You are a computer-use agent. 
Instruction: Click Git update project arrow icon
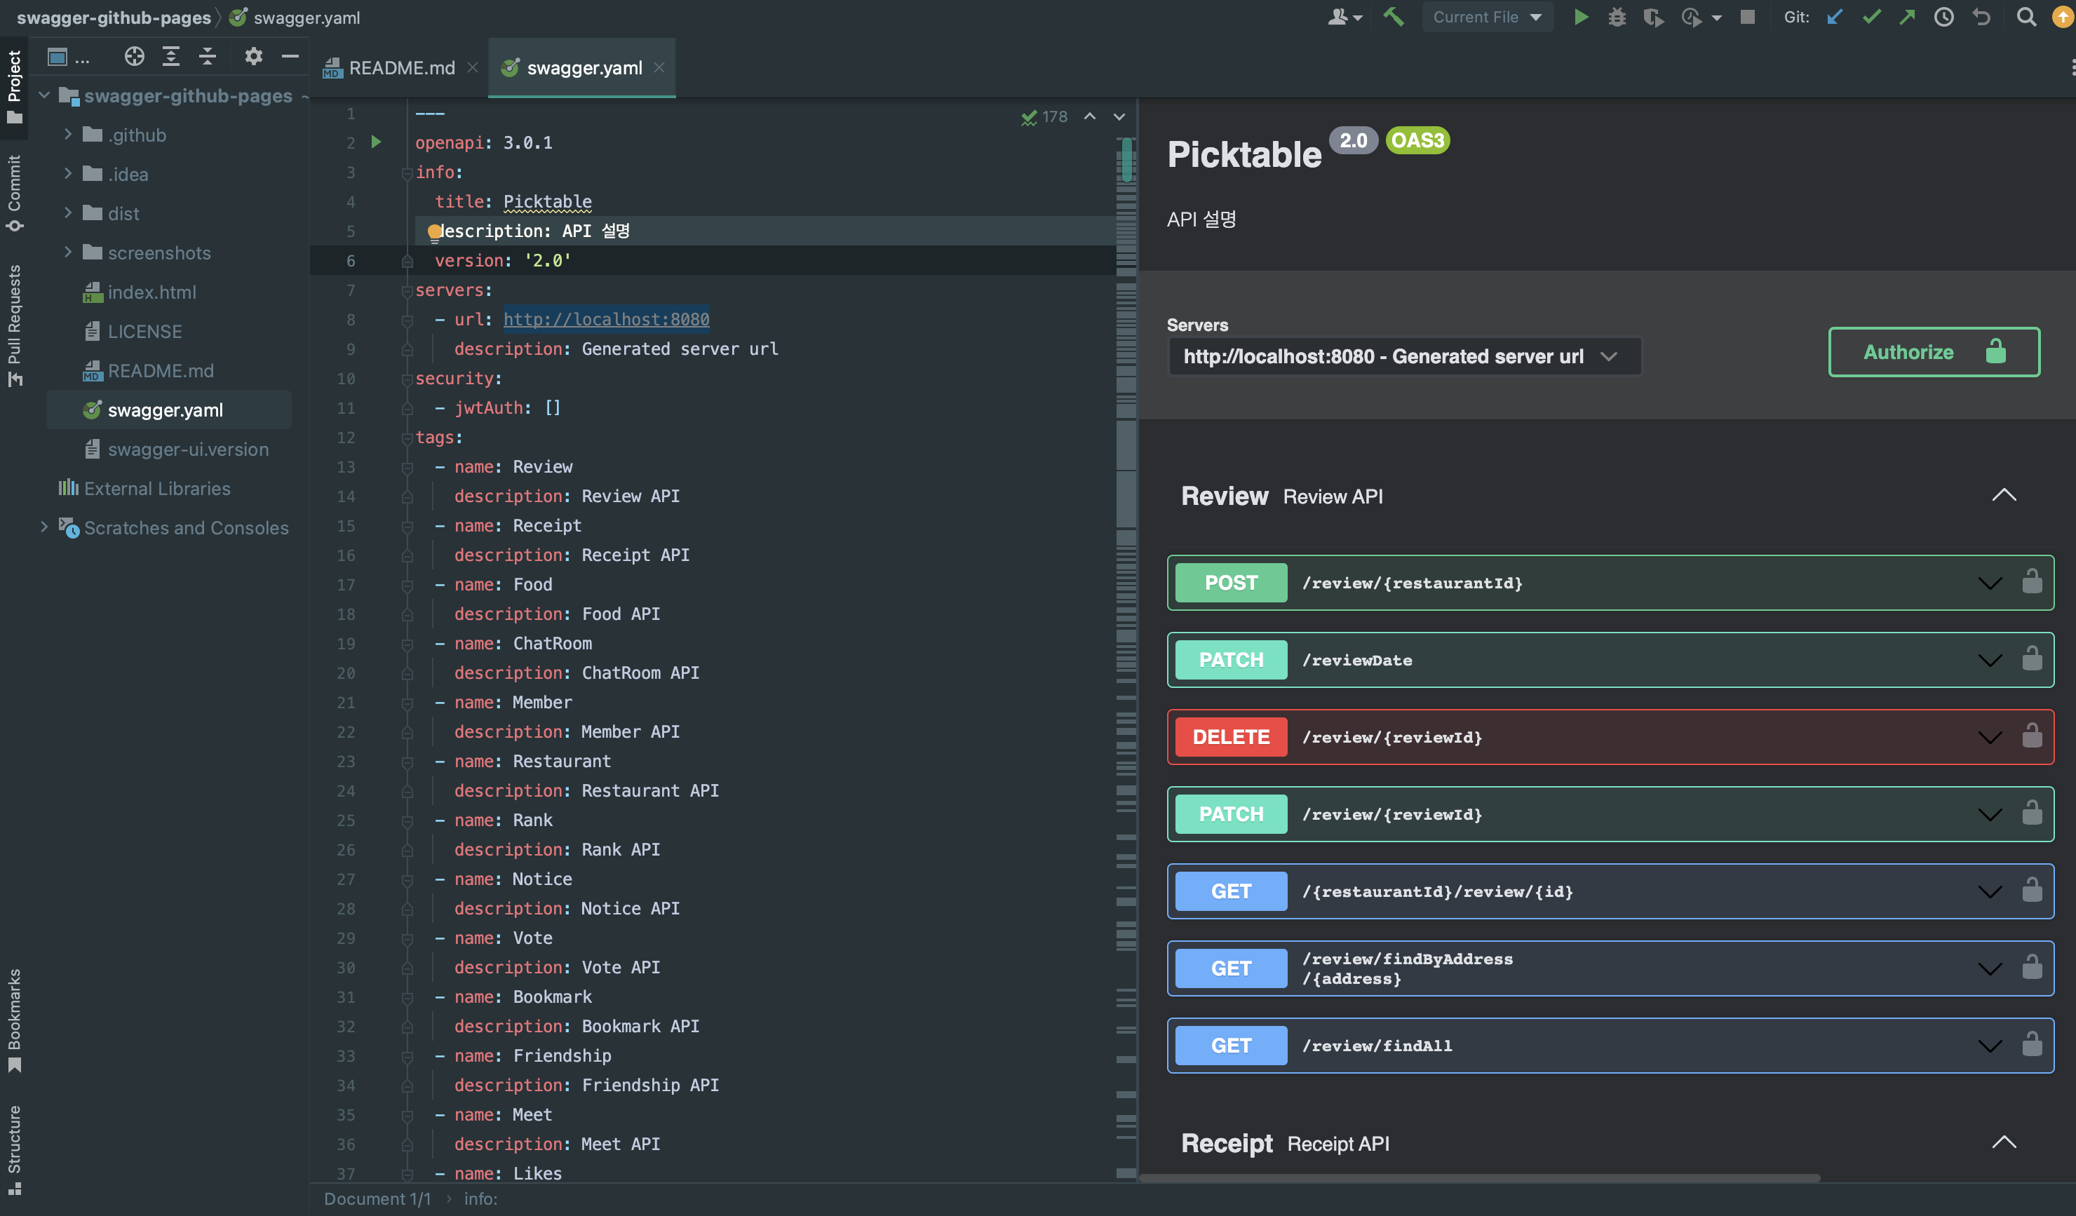[1835, 18]
